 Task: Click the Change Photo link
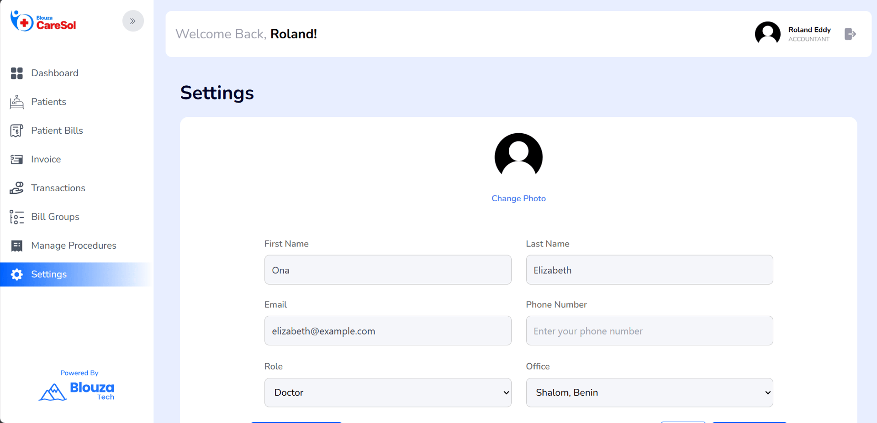tap(518, 198)
